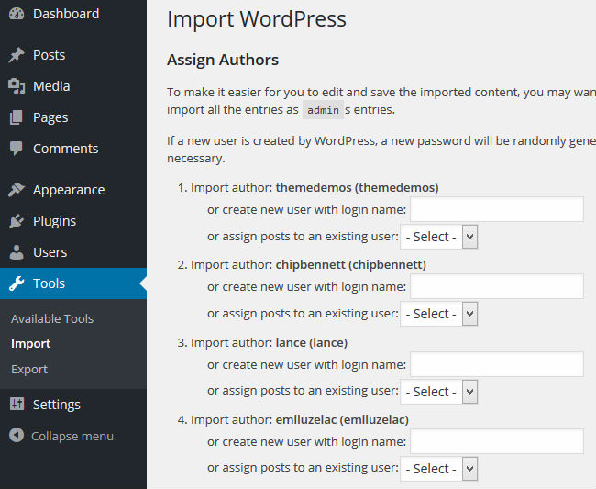Click the Users person icon
The width and height of the screenshot is (596, 489).
point(17,252)
